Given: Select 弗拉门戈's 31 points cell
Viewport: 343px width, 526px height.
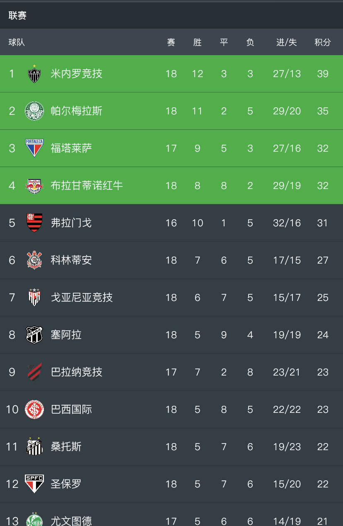Looking at the screenshot, I should point(323,223).
